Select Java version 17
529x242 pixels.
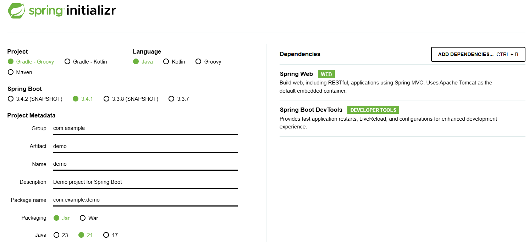[x=110, y=235]
